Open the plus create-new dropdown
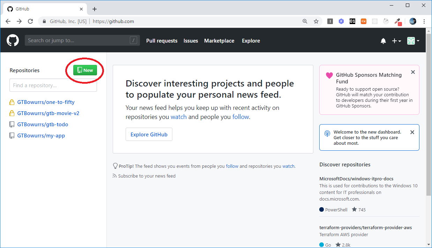The height and width of the screenshot is (248, 432). 396,41
